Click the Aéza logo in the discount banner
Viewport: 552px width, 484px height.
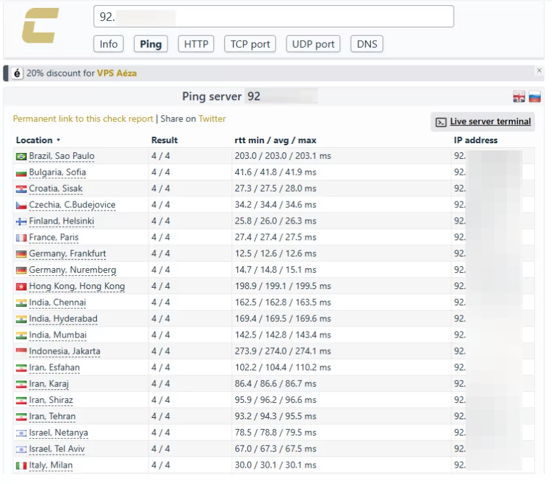(17, 73)
